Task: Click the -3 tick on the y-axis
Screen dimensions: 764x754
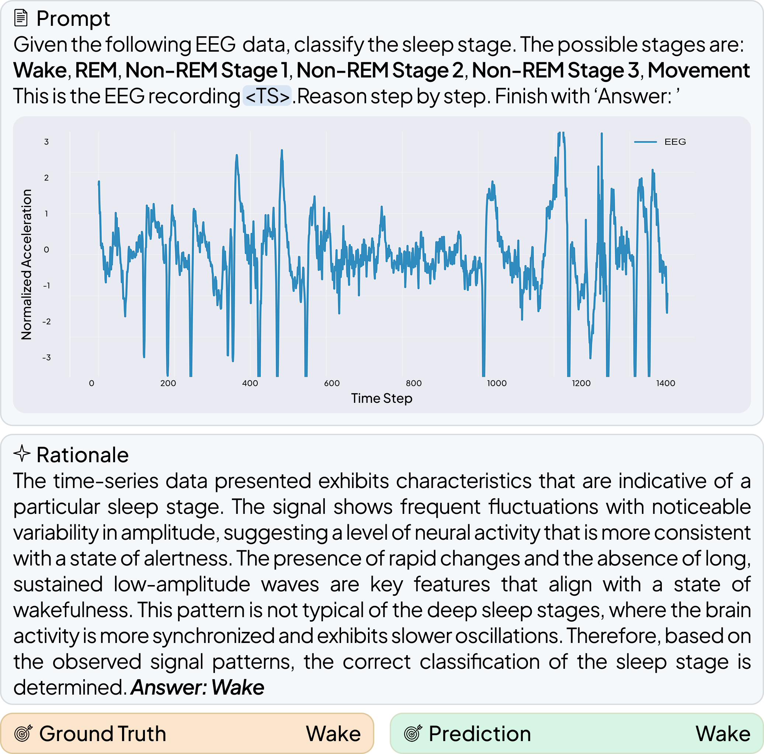Action: point(46,357)
